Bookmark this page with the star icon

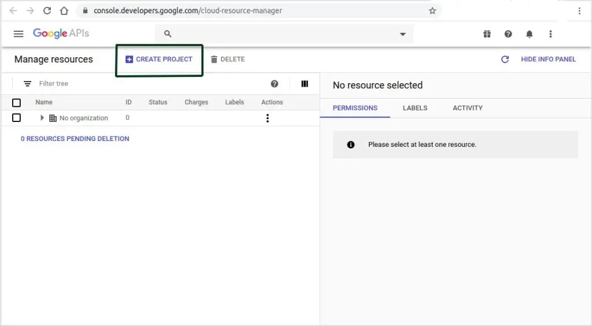coord(432,10)
